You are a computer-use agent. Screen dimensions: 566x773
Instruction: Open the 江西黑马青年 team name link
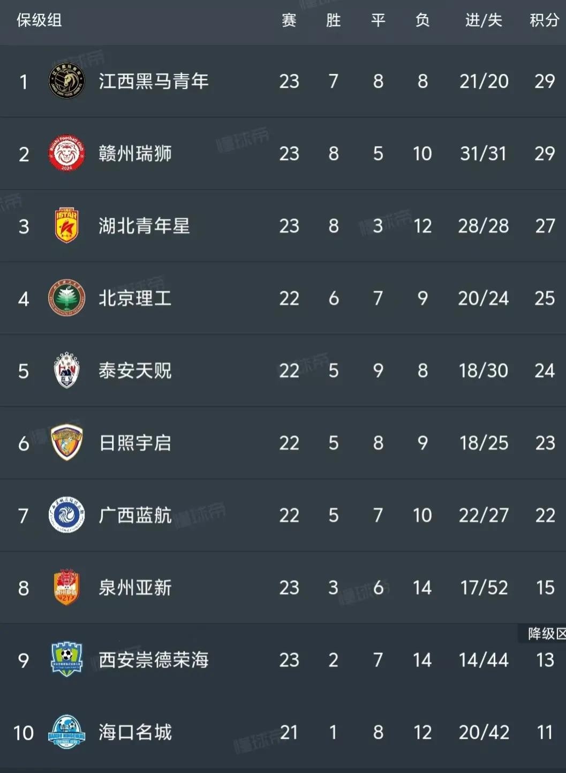154,81
